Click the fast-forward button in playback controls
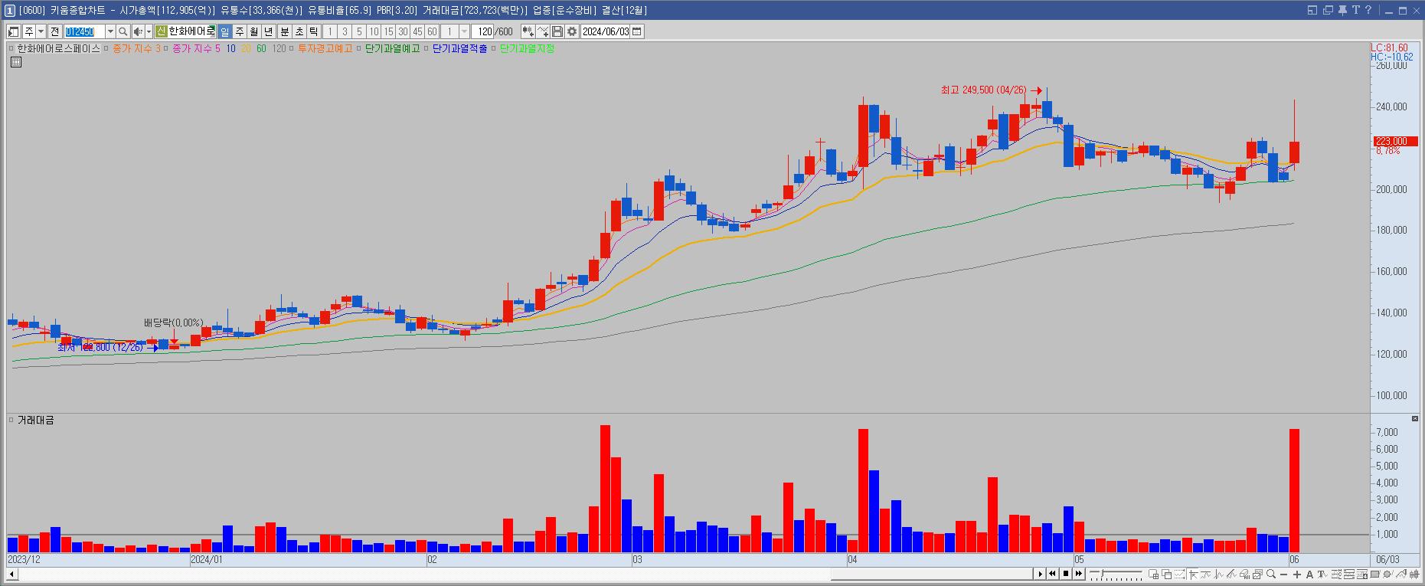Screen dimensions: 1425x586 1078,575
